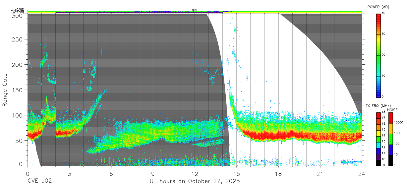Click the red segment of the NOISE bar
The height and width of the screenshot is (188, 407).
390,118
